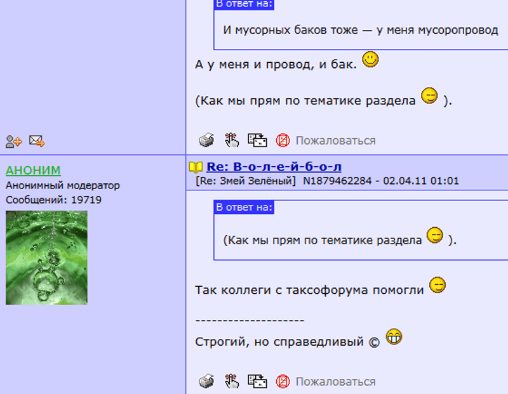
Task: Click the forward-post icon in first post
Action: point(257,140)
